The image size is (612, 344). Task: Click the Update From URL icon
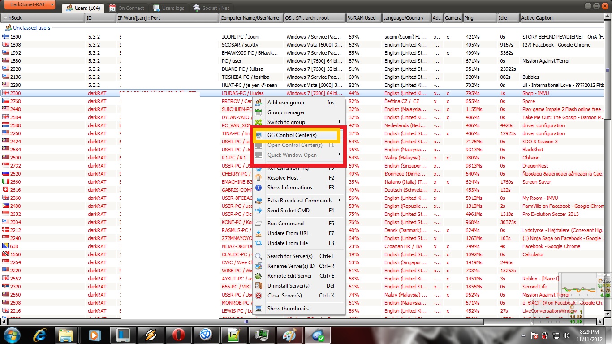click(x=259, y=233)
